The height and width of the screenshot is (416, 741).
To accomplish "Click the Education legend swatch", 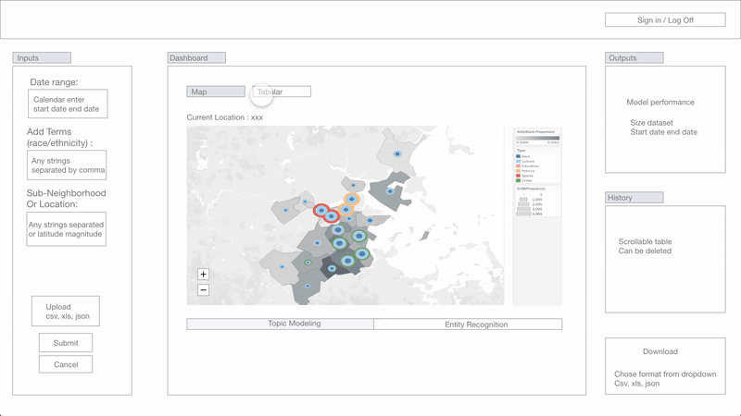I will click(x=518, y=166).
